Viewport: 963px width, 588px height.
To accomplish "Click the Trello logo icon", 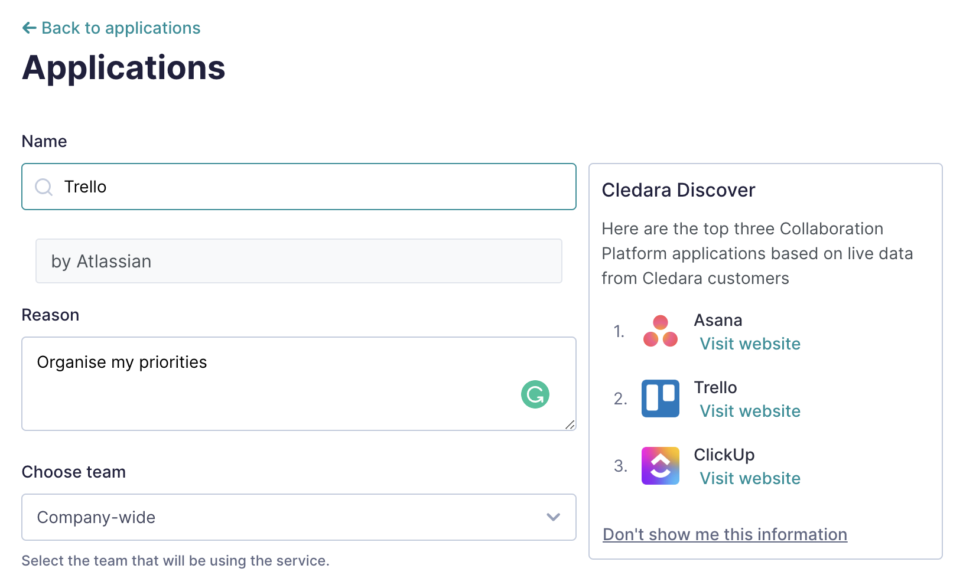I will (x=660, y=398).
